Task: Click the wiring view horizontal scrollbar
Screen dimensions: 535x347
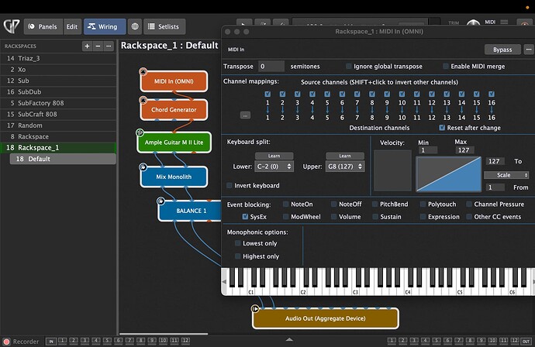Action: [164, 334]
